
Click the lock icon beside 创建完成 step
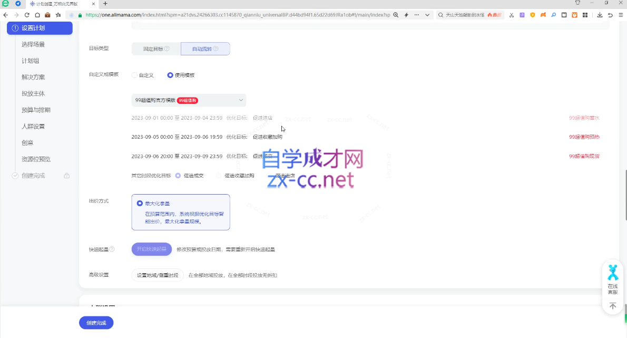(x=67, y=176)
